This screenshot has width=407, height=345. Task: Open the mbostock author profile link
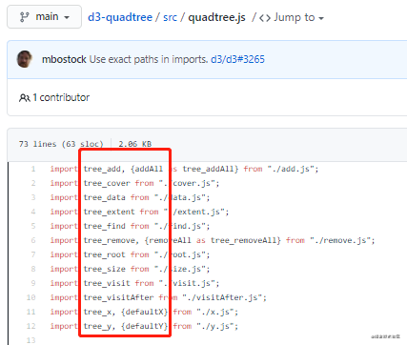point(64,59)
